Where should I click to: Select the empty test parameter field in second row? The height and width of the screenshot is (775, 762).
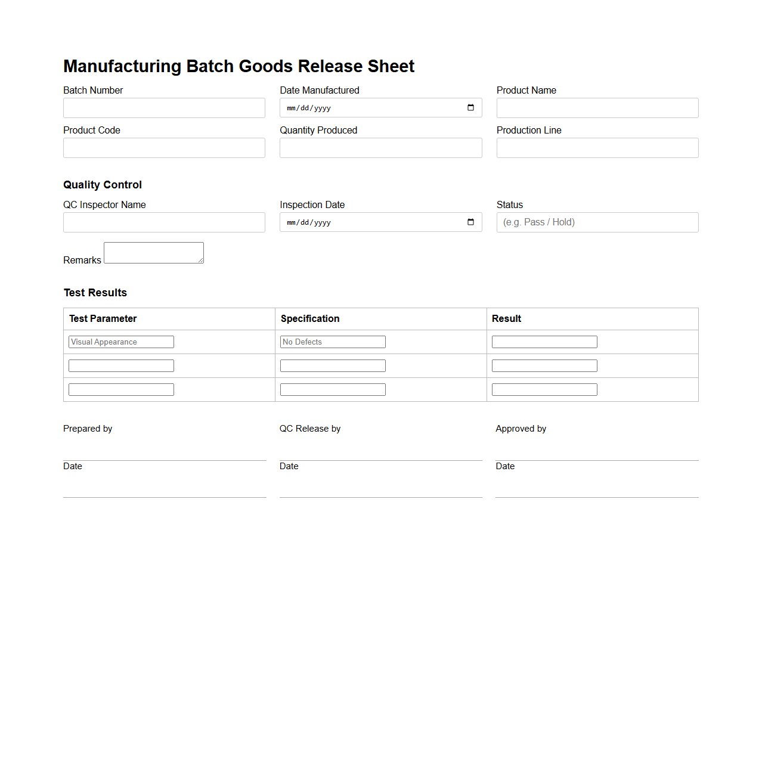tap(121, 365)
